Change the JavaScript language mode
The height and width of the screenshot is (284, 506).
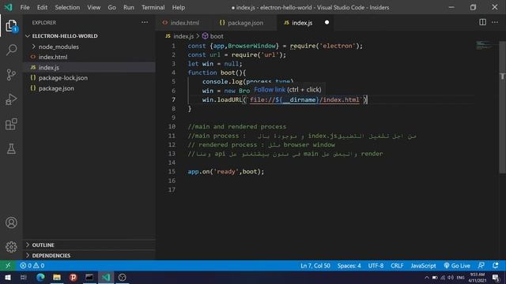click(x=423, y=266)
